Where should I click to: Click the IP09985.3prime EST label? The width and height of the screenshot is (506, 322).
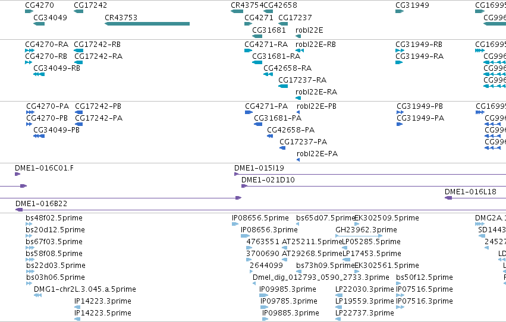point(288,289)
